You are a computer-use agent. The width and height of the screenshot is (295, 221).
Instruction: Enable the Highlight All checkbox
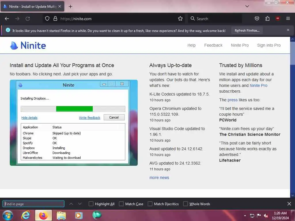[x=91, y=204]
